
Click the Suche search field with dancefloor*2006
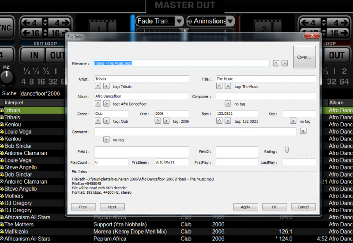[x=42, y=93]
